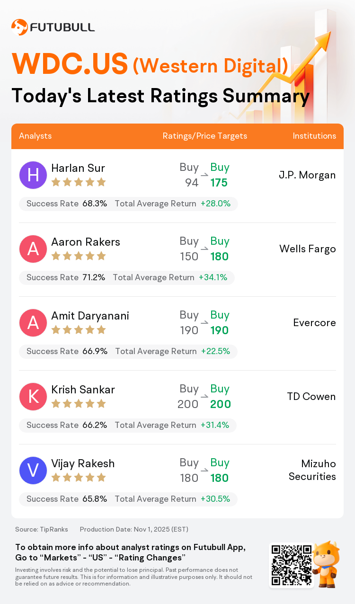The width and height of the screenshot is (355, 604).
Task: Click the WDC.US ticker title
Action: 70,64
